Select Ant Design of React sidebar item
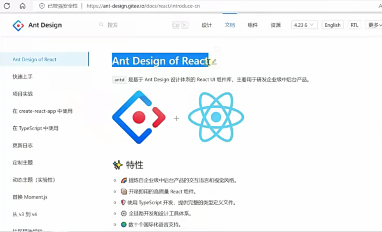382x232 pixels. (45, 59)
